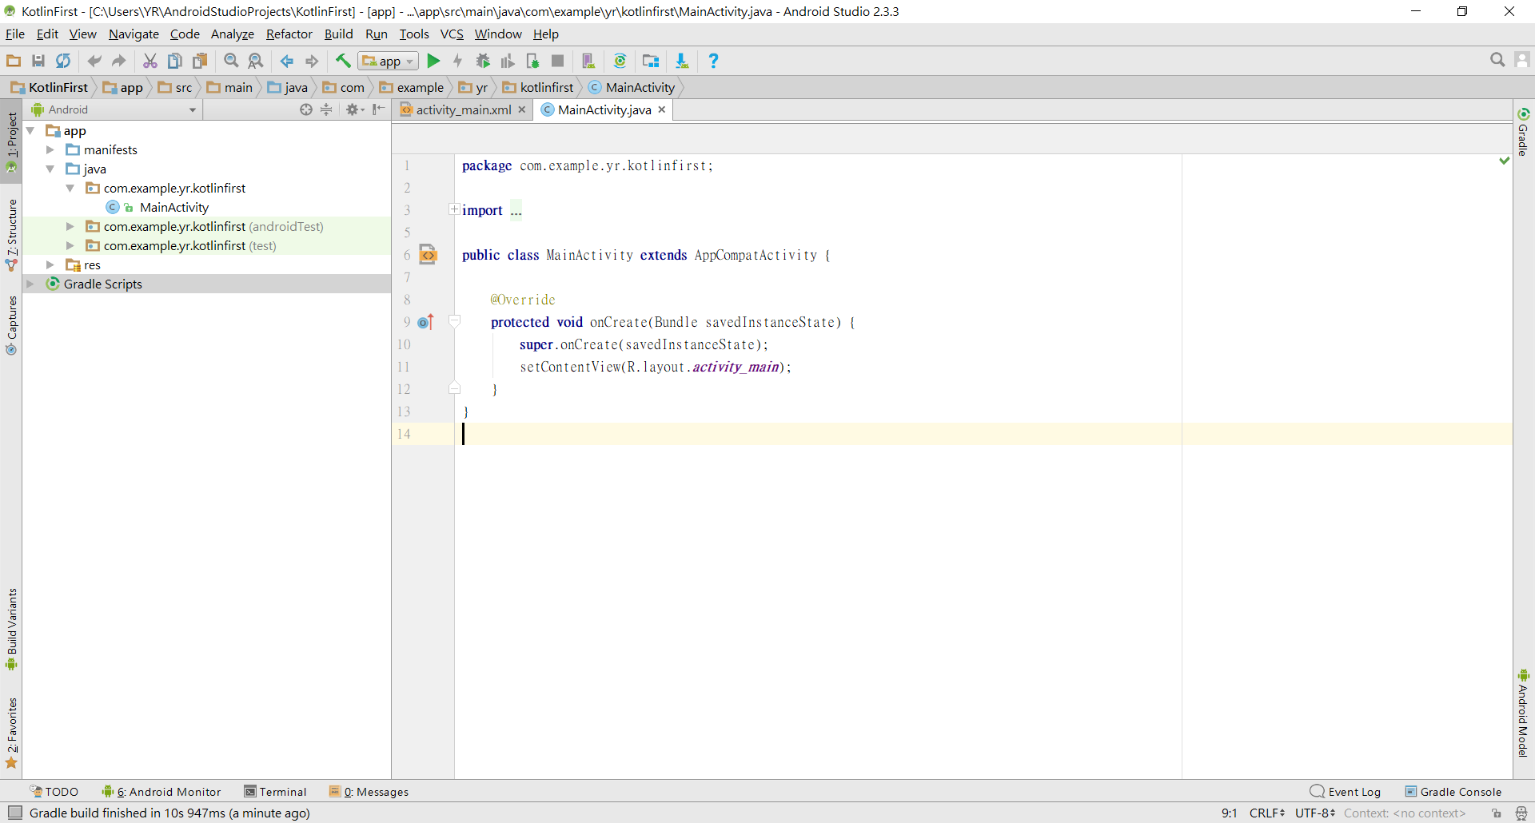The height and width of the screenshot is (823, 1535).
Task: Open the Build menu
Action: 338,34
